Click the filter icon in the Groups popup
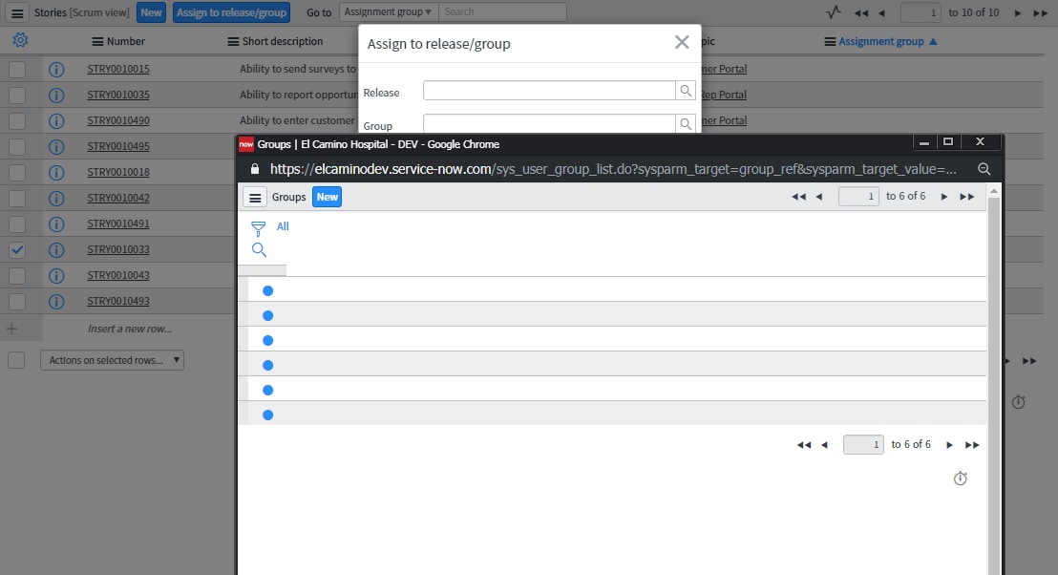This screenshot has height=575, width=1058. coord(258,226)
